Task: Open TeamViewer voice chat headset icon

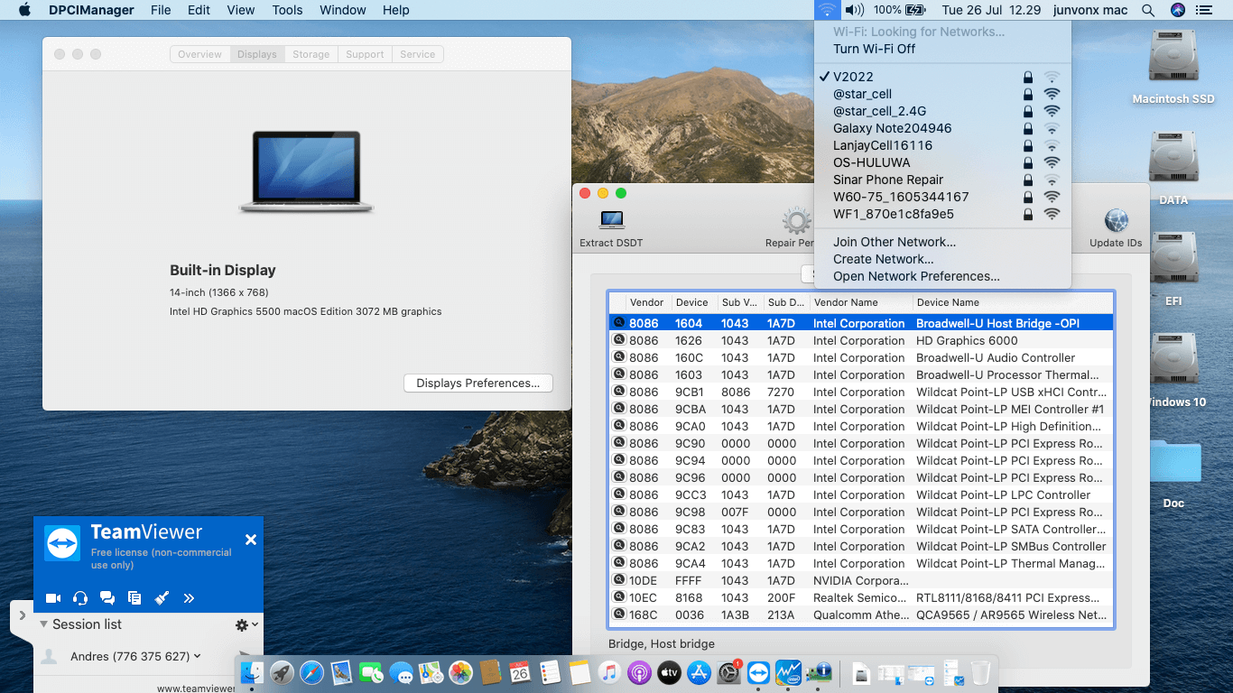Action: click(80, 597)
